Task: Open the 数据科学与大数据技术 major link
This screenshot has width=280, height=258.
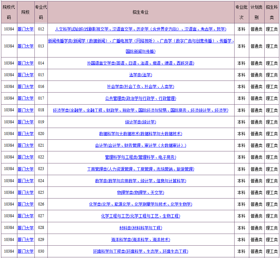Action: (x=141, y=134)
